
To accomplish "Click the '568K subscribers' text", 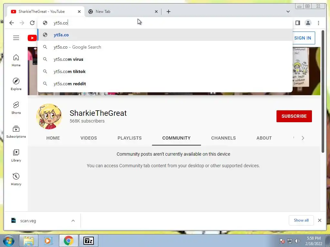I will click(x=87, y=121).
